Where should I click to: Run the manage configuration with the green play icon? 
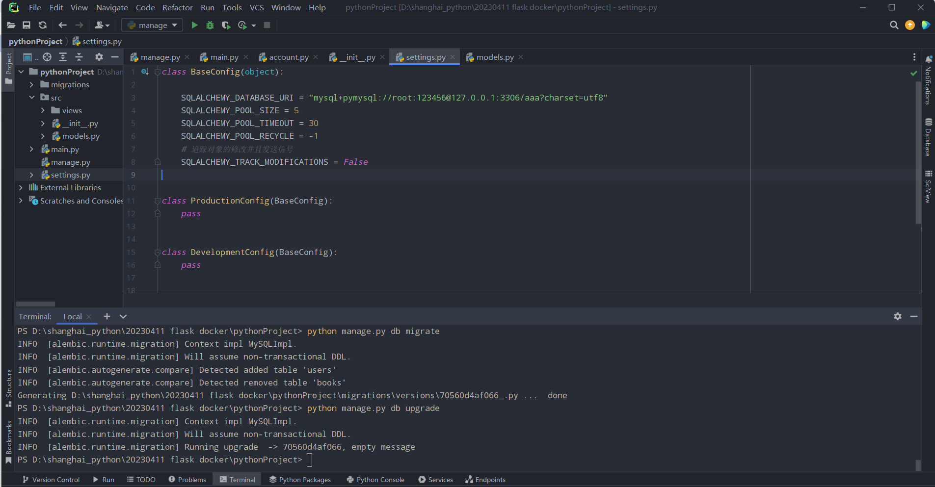coord(194,25)
